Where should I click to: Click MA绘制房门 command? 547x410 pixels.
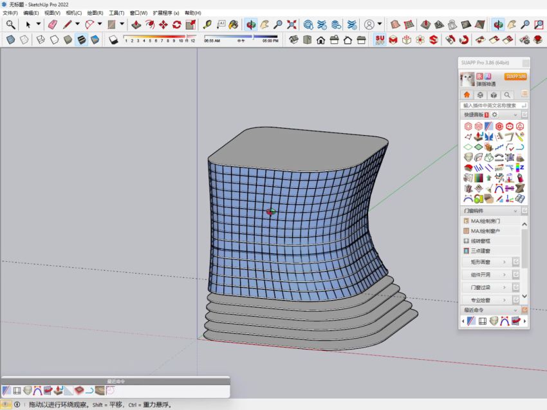[x=485, y=221]
